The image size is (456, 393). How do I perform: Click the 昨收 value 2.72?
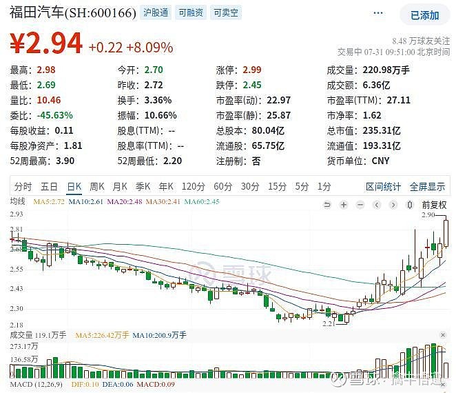[154, 85]
